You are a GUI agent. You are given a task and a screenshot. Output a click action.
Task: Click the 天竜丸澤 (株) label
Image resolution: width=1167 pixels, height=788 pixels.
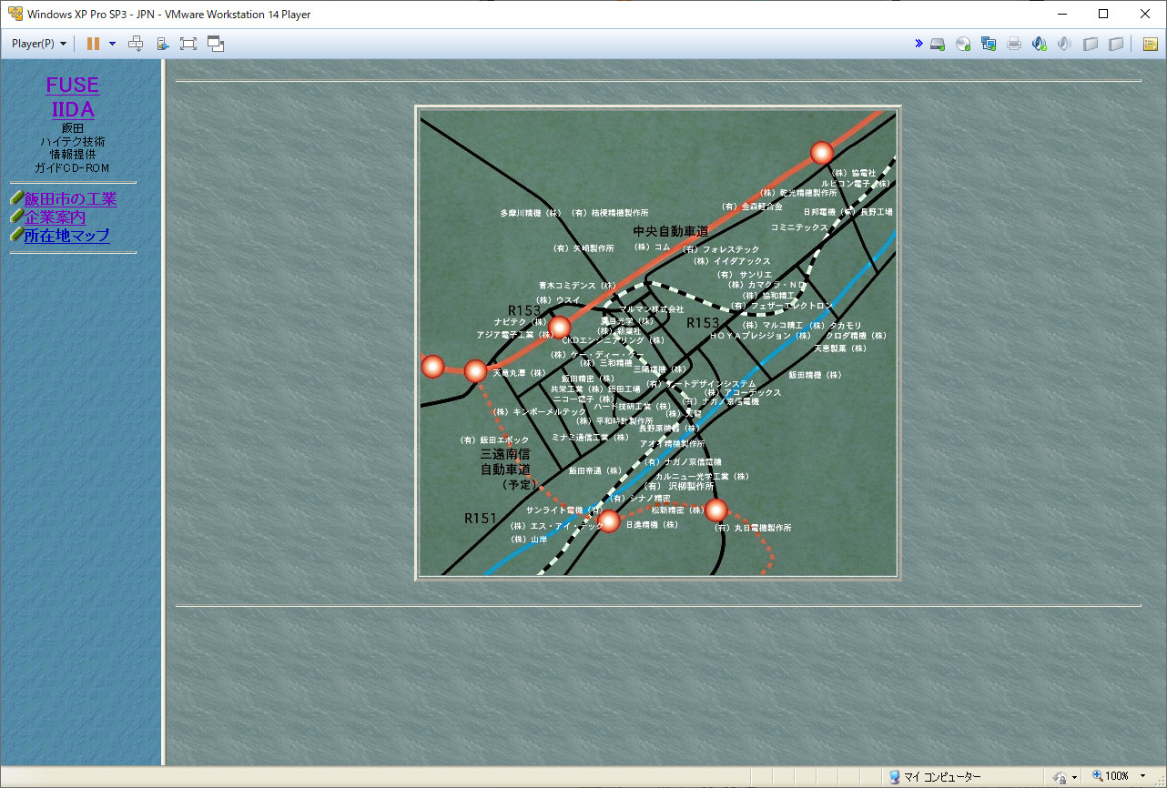tap(519, 373)
